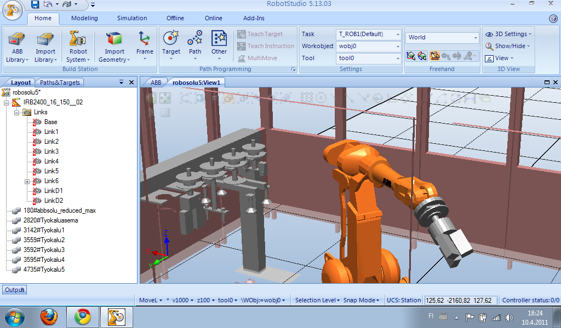Open the Frame creation menu
The image size is (561, 328).
pos(145,45)
